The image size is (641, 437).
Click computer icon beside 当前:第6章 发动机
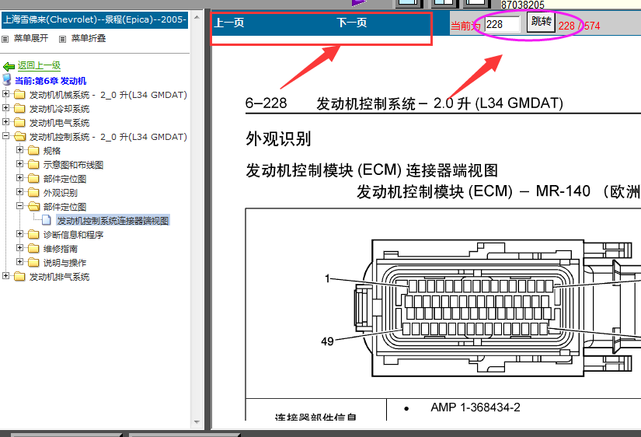point(7,80)
